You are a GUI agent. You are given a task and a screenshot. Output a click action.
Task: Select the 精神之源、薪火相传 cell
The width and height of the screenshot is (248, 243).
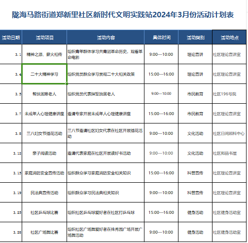pos(44,54)
